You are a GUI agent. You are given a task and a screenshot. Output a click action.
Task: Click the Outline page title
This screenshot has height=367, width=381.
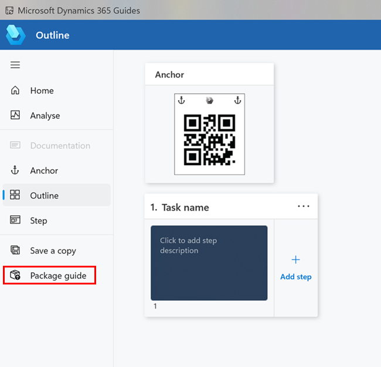pyautogui.click(x=53, y=35)
